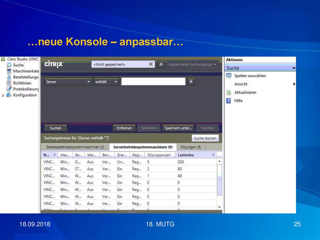Focus the search value text field

[153, 82]
